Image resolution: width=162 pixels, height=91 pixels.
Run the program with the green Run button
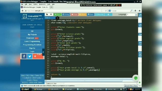(57, 14)
